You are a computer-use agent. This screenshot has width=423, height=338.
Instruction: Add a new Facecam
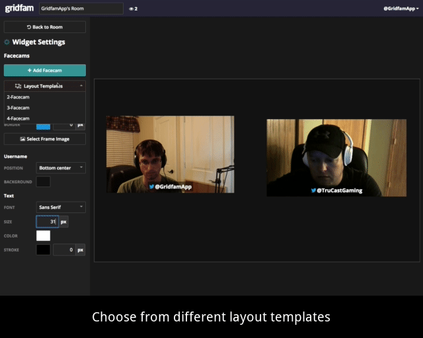coord(45,70)
